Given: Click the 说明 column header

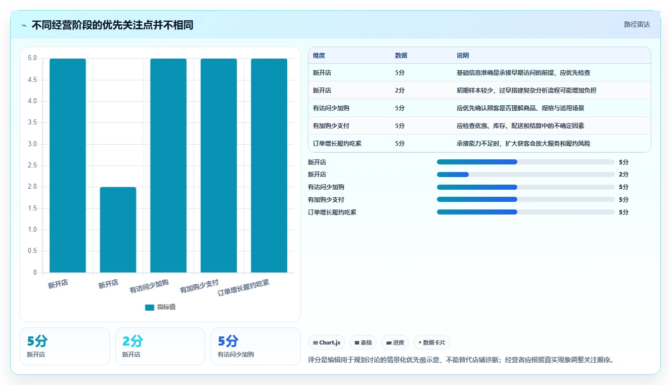Looking at the screenshot, I should 463,56.
